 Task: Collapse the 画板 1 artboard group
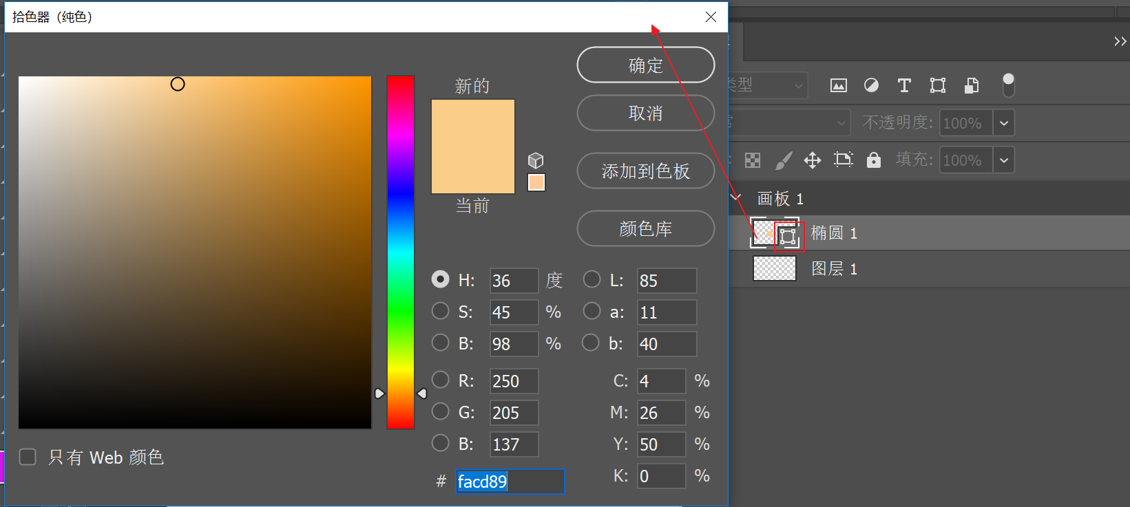736,198
